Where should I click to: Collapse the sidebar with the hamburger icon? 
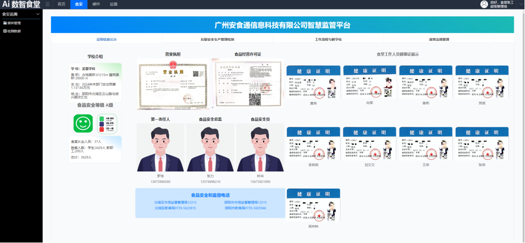[48, 5]
